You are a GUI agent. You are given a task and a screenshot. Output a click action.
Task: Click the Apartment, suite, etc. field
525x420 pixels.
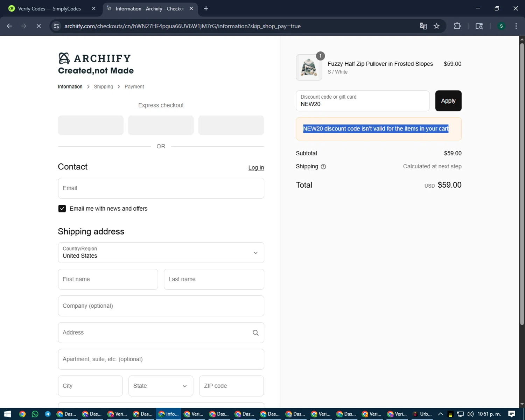[161, 359]
